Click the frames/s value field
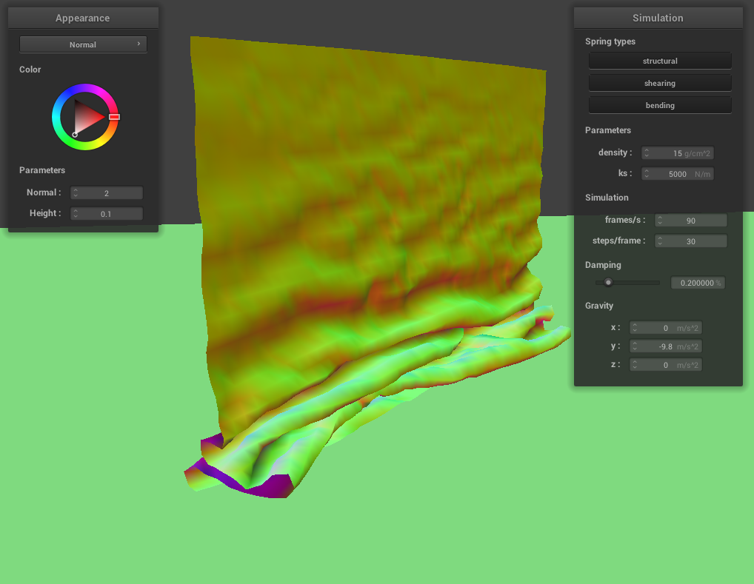Image resolution: width=754 pixels, height=584 pixels. point(691,220)
